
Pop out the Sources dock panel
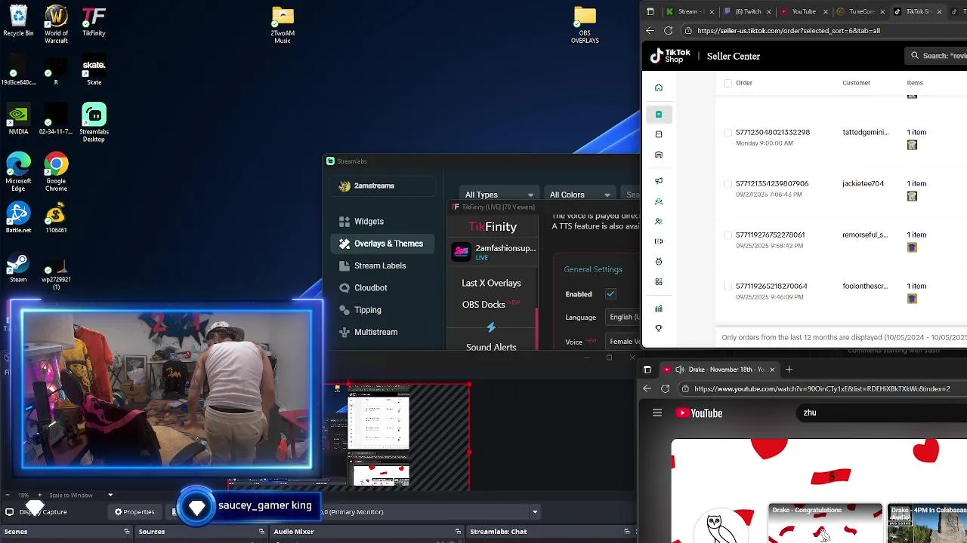point(261,532)
